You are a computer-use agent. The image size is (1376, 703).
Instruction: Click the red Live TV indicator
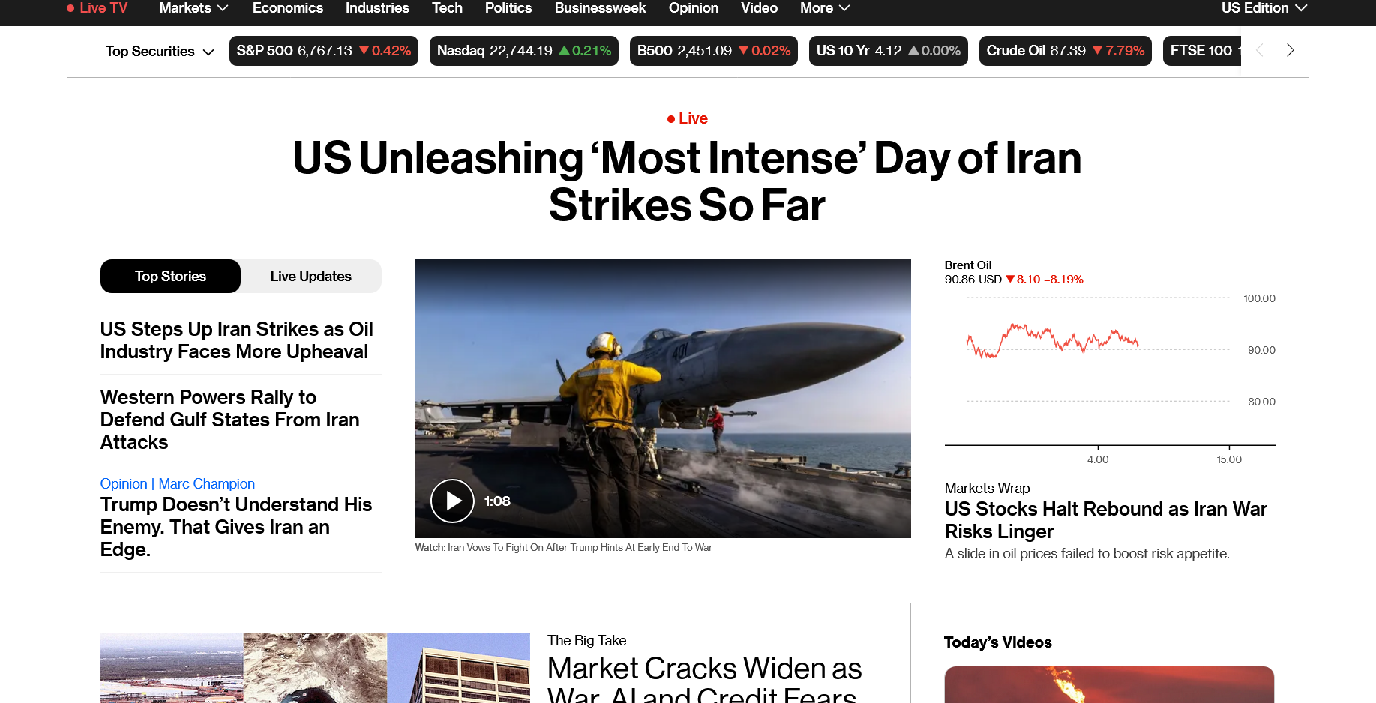(97, 8)
